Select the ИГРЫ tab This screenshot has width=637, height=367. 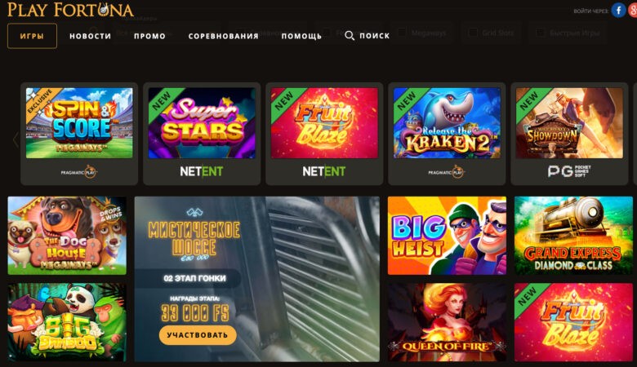pyautogui.click(x=32, y=36)
